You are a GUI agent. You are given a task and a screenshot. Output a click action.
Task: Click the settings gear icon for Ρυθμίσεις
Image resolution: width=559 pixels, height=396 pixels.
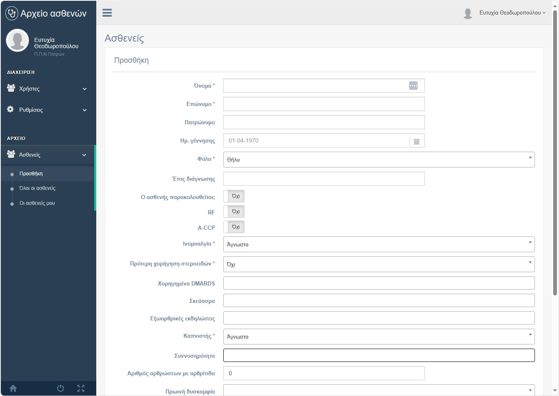pyautogui.click(x=10, y=109)
